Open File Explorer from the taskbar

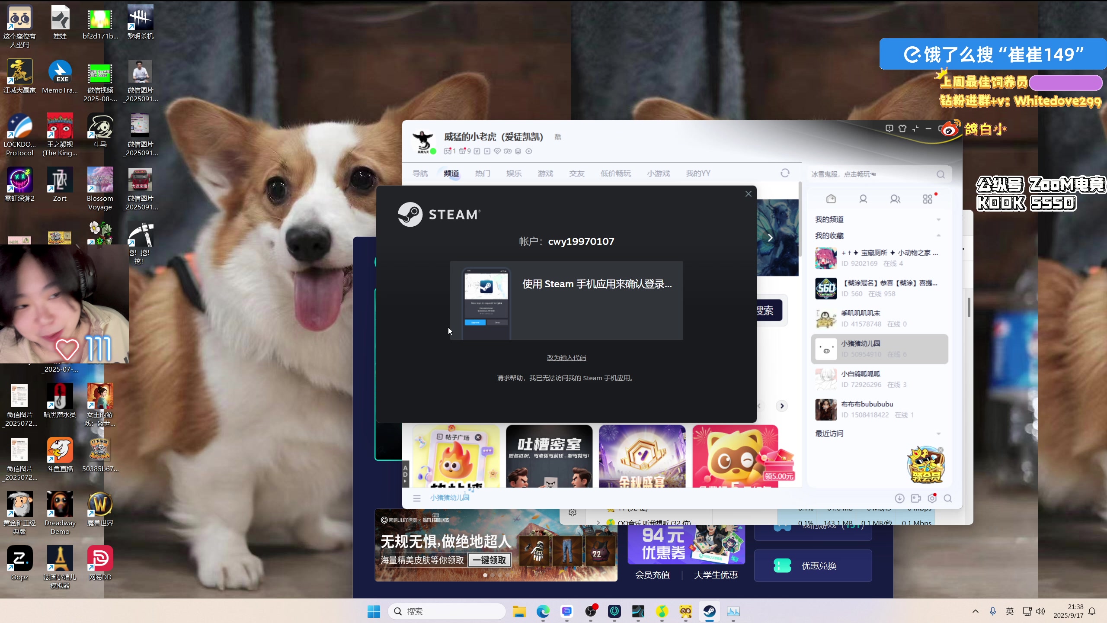click(x=519, y=611)
